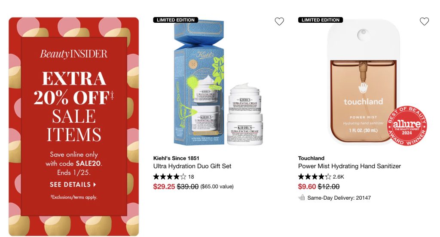The height and width of the screenshot is (237, 440).
Task: Click Same-Day Delivery: 20147 text
Action: pos(339,198)
